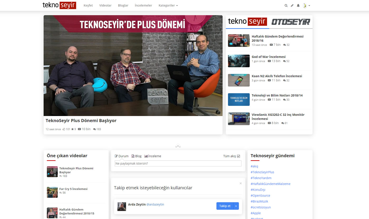Open the #OpenSource hashtag
Viewport: 369px width, 219px height.
click(260, 196)
